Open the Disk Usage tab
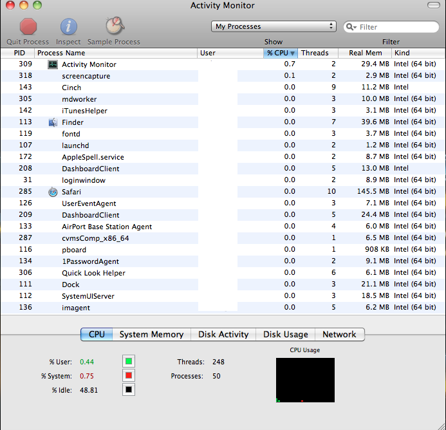Screen dimensions: 446x430 tap(286, 334)
